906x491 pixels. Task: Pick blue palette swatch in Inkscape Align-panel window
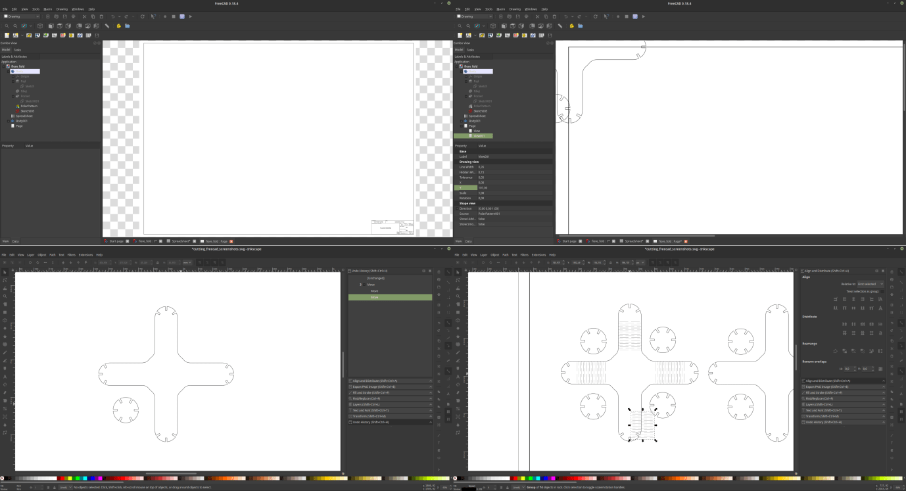(545, 478)
